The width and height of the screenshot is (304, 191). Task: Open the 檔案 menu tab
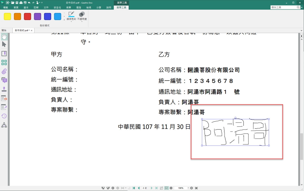(x=6, y=8)
